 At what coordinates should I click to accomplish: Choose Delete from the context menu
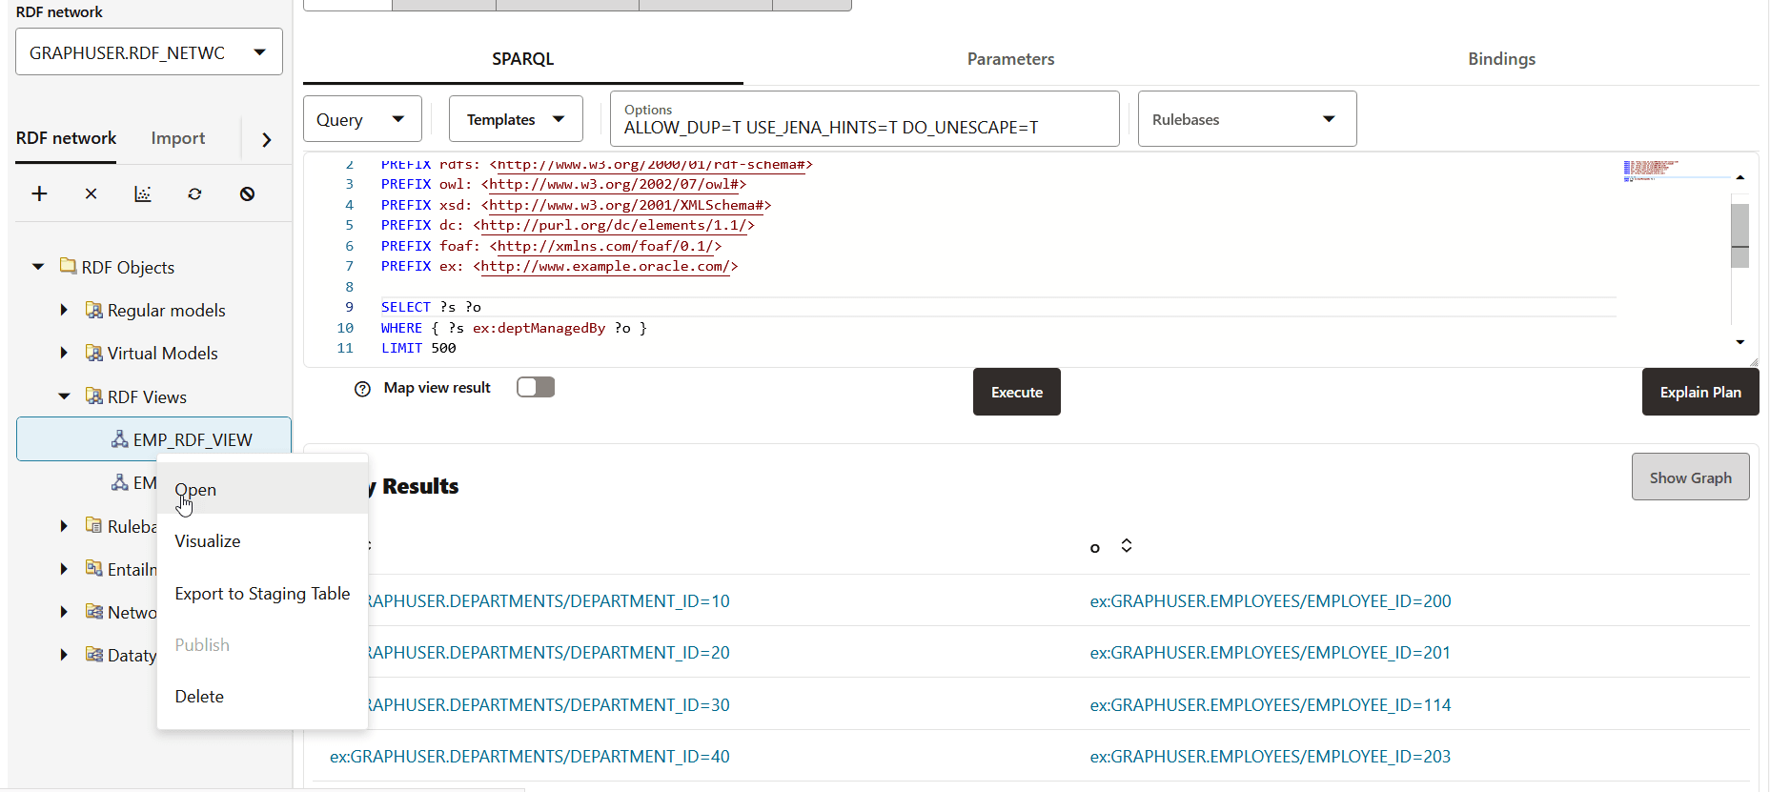[262, 697]
